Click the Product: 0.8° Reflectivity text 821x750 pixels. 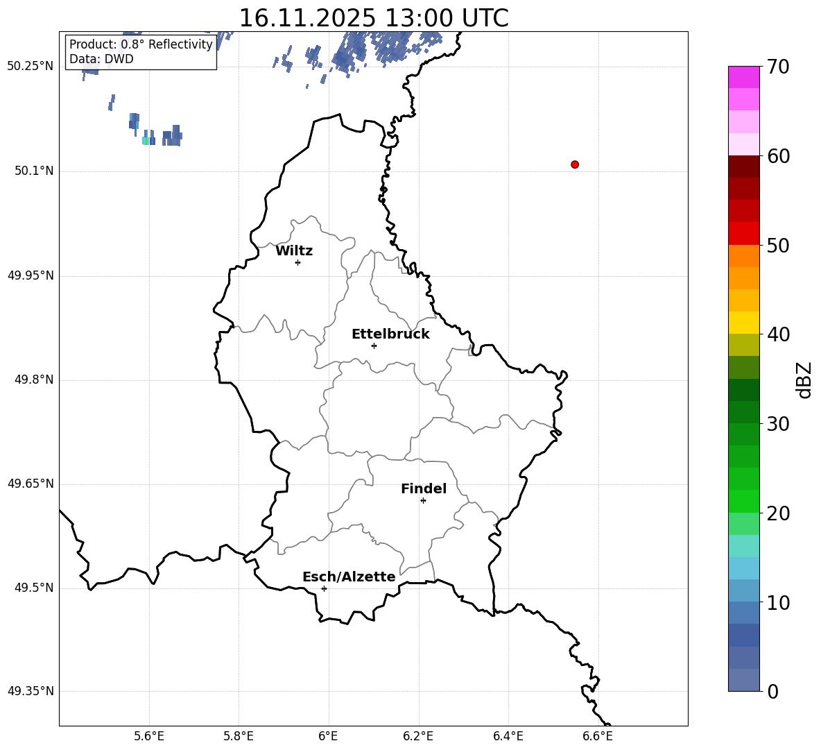pyautogui.click(x=141, y=44)
